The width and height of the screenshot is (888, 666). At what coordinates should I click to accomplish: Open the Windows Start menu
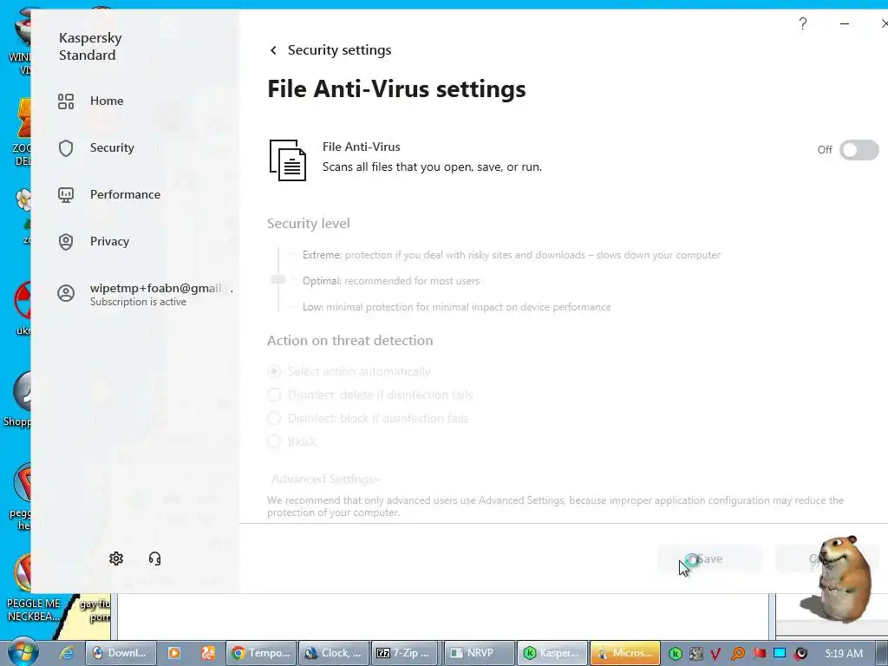coord(23,651)
